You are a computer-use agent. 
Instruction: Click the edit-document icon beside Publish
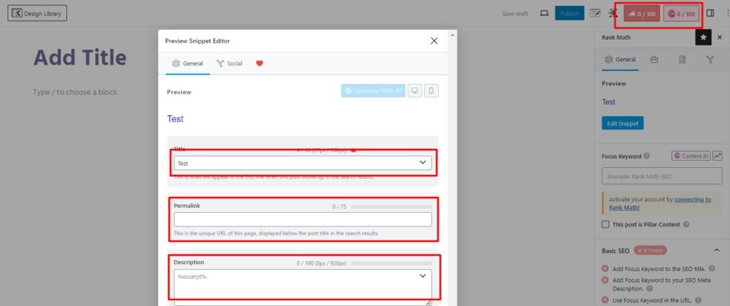click(x=595, y=14)
